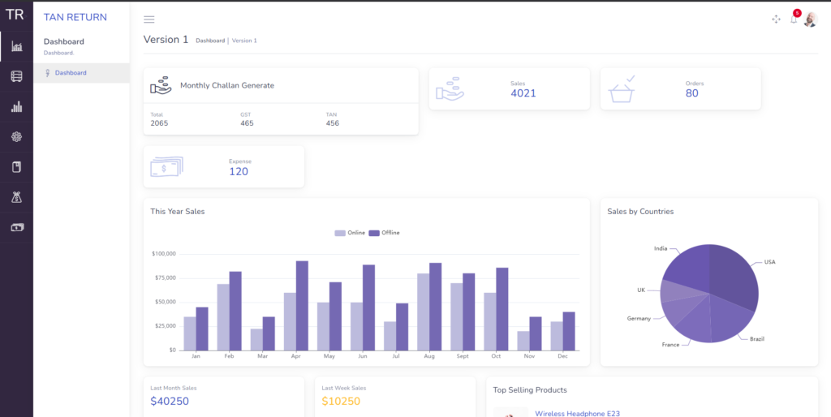Open the line chart dashboard sidebar icon
The height and width of the screenshot is (417, 831).
pos(16,46)
